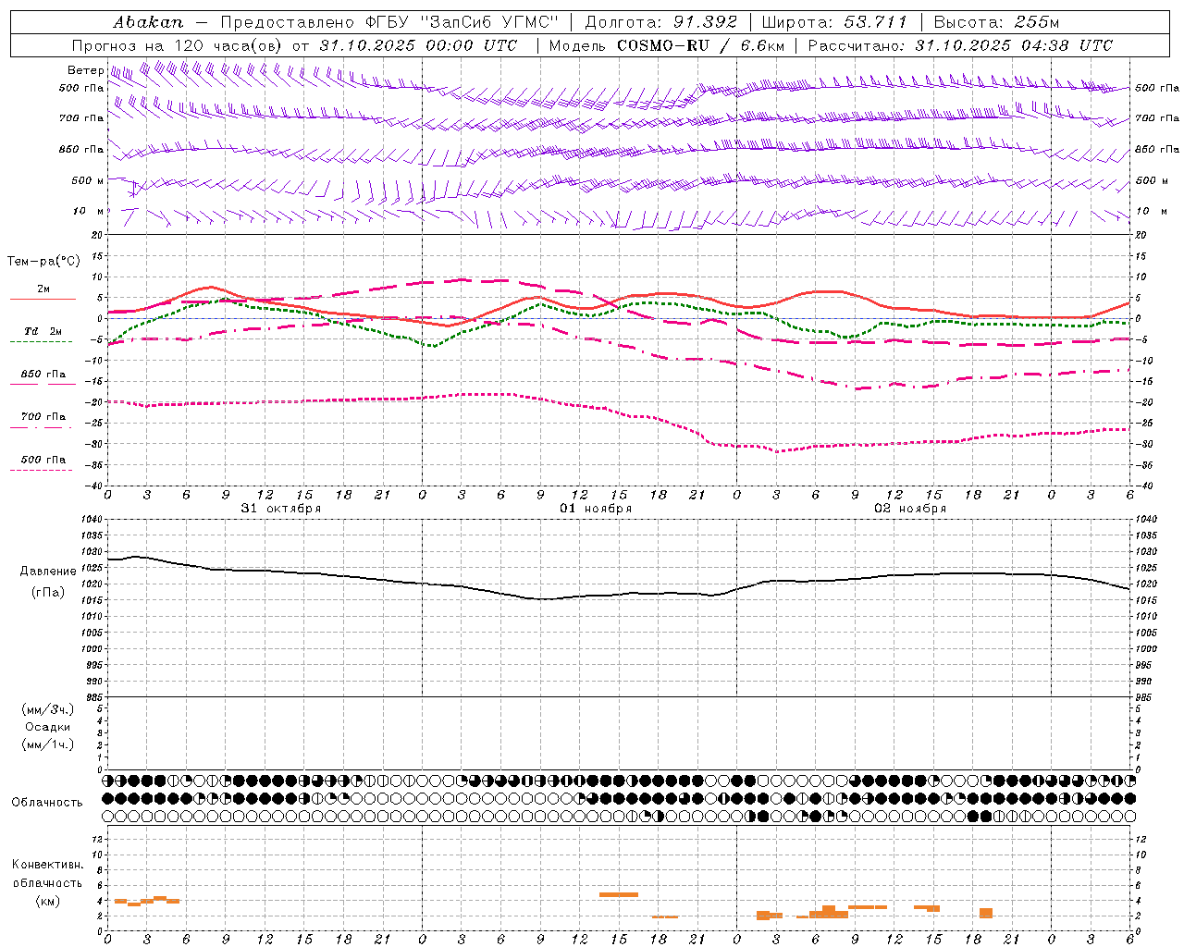The height and width of the screenshot is (947, 1184).
Task: Click the "10 м" wind level label on the left
Action: pos(89,211)
